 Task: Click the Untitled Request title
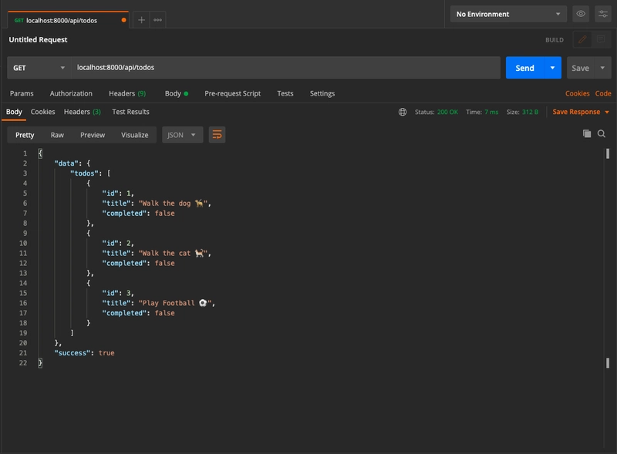(x=38, y=40)
